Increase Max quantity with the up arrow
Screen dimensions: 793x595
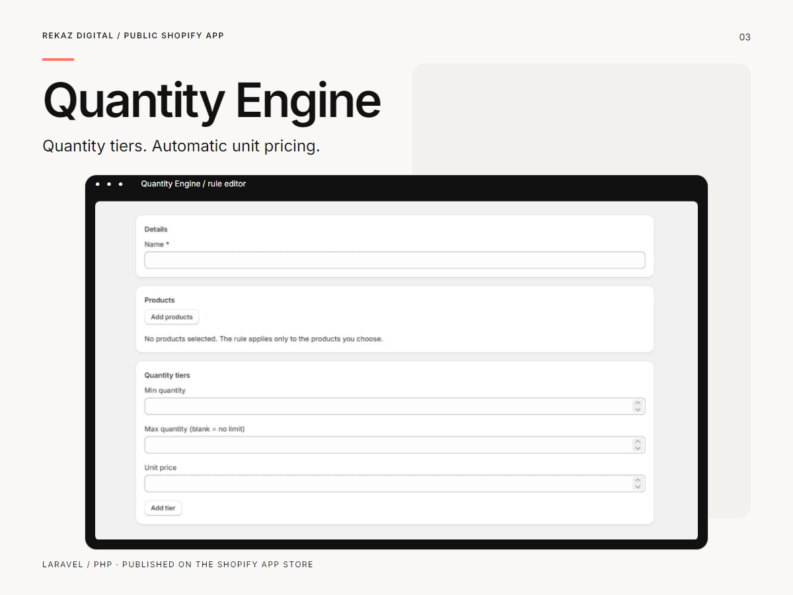pyautogui.click(x=638, y=442)
